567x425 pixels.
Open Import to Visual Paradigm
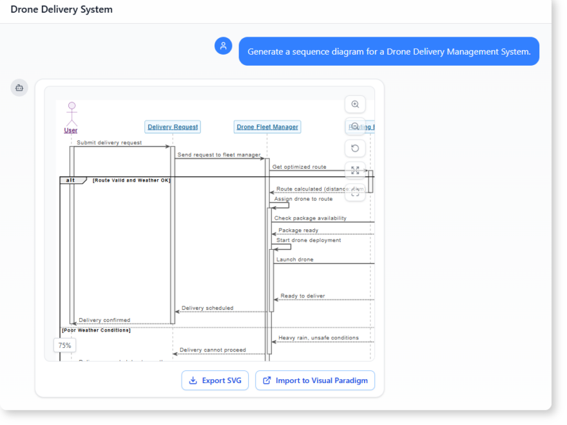315,381
